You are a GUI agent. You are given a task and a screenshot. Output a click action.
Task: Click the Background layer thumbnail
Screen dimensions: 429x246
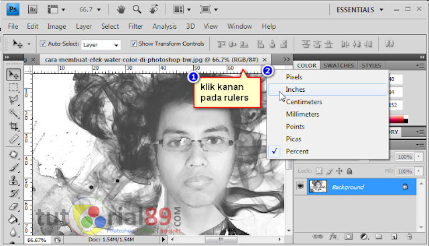point(318,186)
